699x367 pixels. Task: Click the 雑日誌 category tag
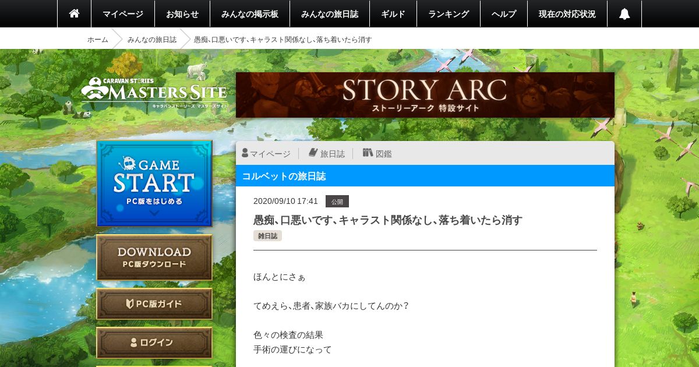(267, 236)
